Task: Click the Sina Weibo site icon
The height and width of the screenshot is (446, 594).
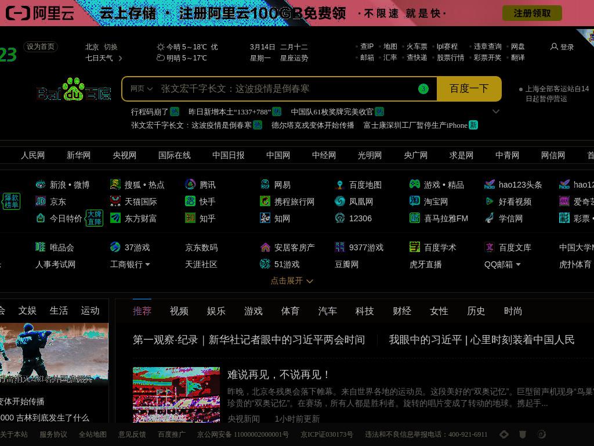Action: [x=41, y=185]
